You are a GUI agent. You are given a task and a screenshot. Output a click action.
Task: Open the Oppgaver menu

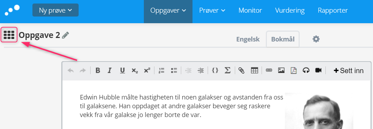coord(168,11)
